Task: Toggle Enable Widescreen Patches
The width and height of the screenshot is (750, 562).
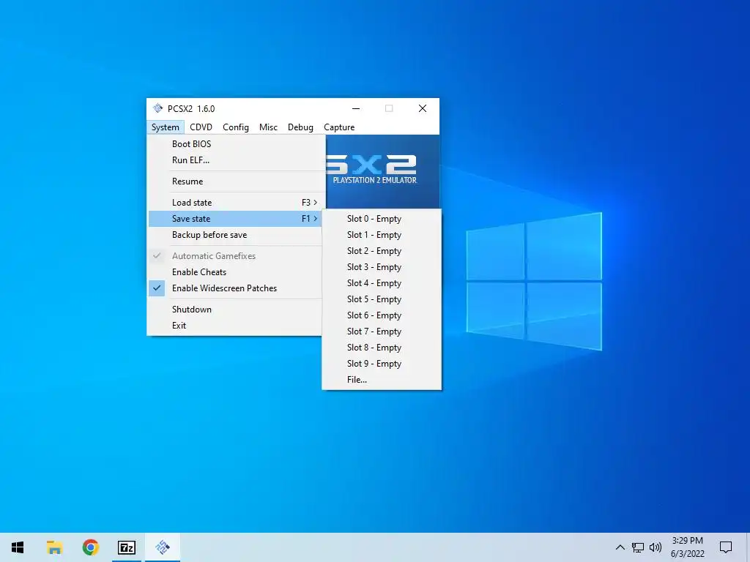Action: click(234, 288)
